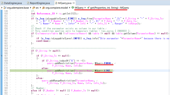Click table.getColumn call on line 158
The height and width of the screenshot is (95, 170).
126,33
